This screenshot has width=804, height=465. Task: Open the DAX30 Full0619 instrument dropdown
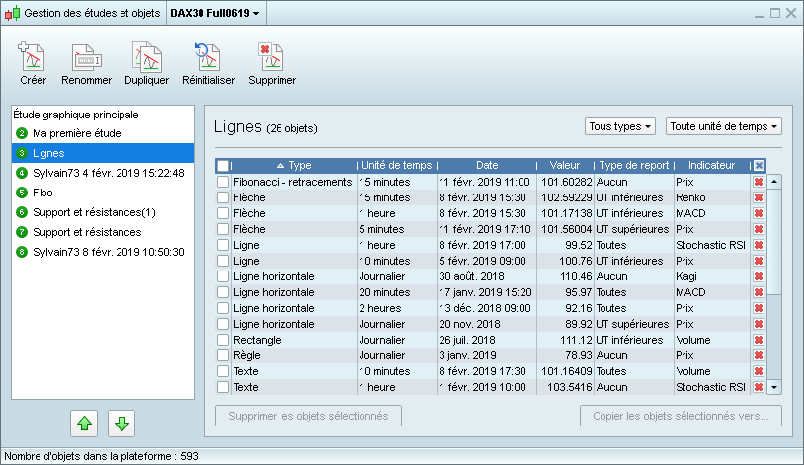tap(226, 13)
